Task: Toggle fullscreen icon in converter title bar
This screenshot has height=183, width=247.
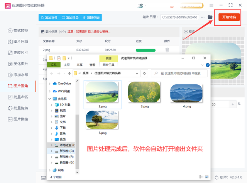Action: point(230,5)
